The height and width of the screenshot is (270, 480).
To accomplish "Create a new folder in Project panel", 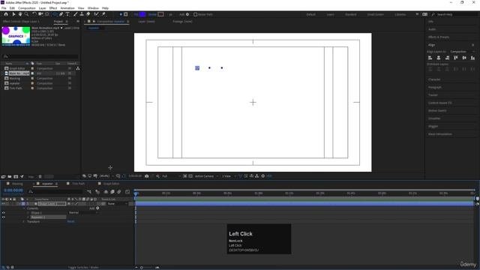I will click(10, 177).
